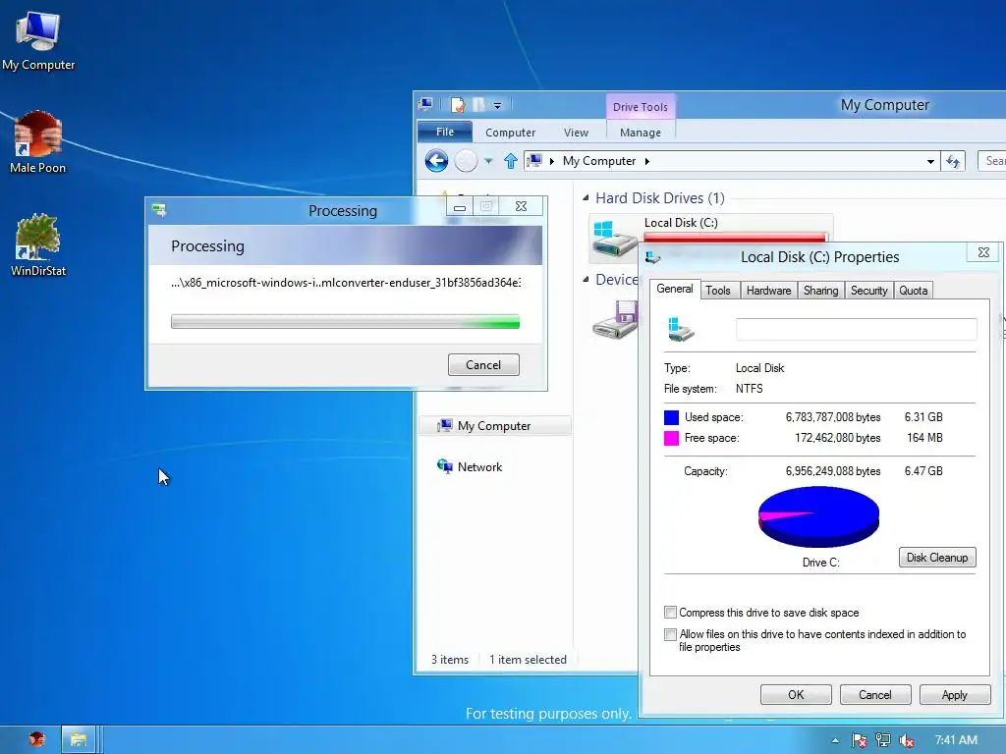This screenshot has height=754, width=1006.
Task: Click New folder icon in quick access toolbar
Action: click(x=478, y=104)
